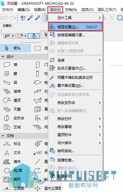Select the Skylight (天窗) tool
This screenshot has width=123, height=192.
[x=12, y=109]
